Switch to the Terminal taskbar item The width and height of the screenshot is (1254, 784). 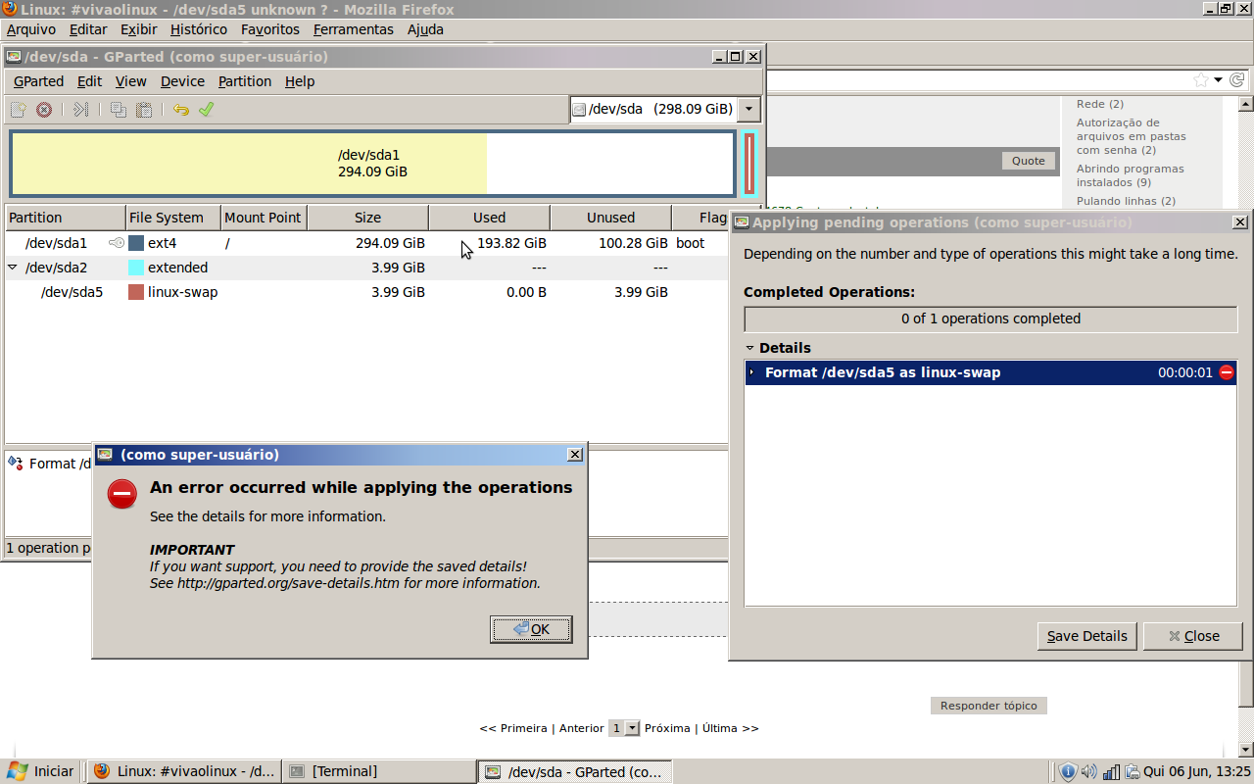[x=378, y=771]
